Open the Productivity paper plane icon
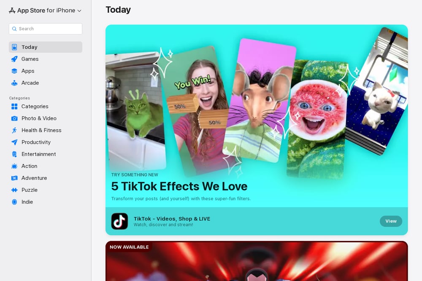This screenshot has width=422, height=281. coord(14,142)
